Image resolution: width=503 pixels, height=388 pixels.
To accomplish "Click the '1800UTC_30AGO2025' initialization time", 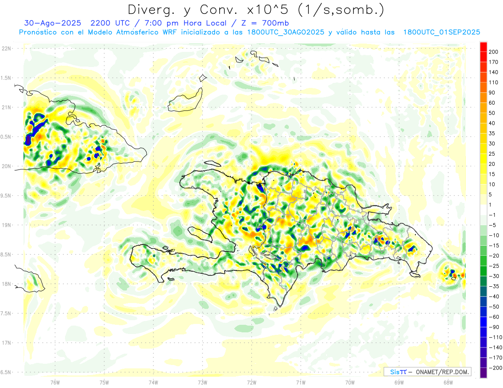I will tap(286, 32).
